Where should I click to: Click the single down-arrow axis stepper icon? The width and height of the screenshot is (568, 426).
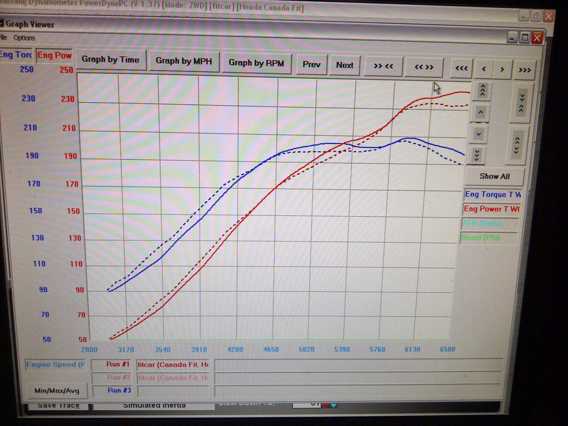[478, 134]
